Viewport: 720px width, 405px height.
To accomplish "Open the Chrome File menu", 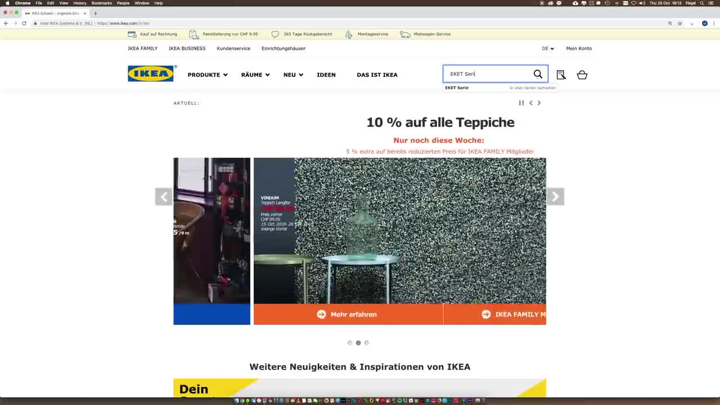I will click(39, 3).
